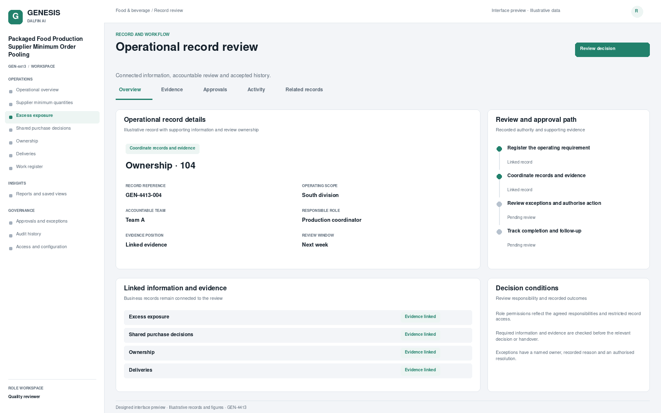Select the Shared purchase decisions evidence row
Viewport: 661px width, 413px height.
pos(298,335)
